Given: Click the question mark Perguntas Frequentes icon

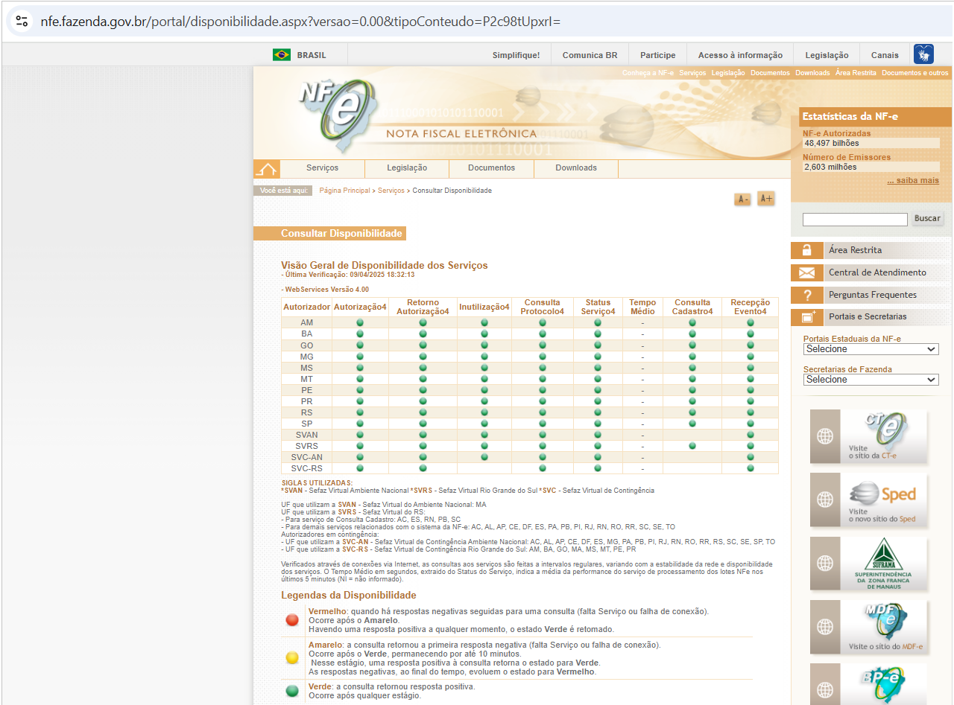Looking at the screenshot, I should [x=806, y=295].
